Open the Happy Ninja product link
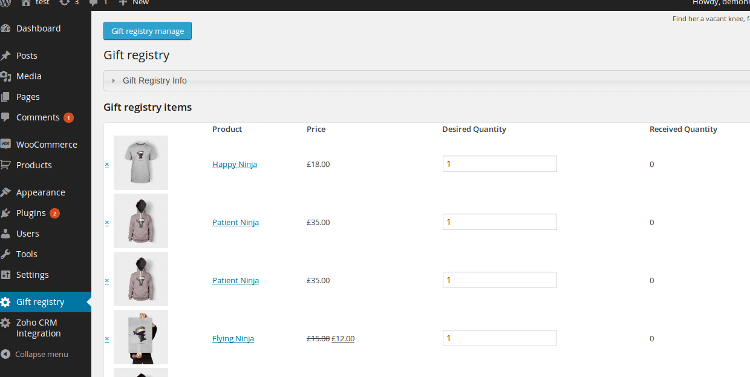Image resolution: width=750 pixels, height=377 pixels. [x=235, y=165]
